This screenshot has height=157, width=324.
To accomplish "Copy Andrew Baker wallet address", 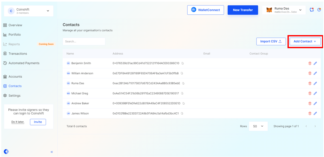I will click(x=183, y=103).
